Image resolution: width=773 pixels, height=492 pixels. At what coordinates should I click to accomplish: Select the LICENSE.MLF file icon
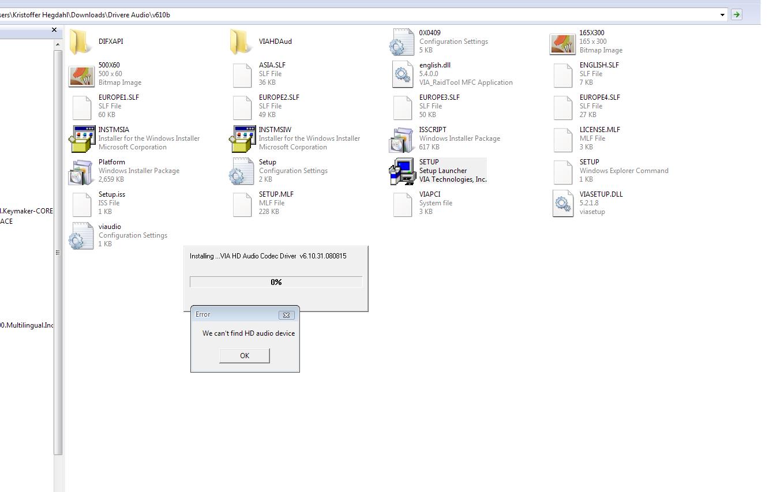tap(563, 139)
